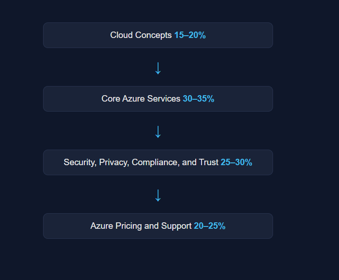Click the 20–25% percentage label

209,226
